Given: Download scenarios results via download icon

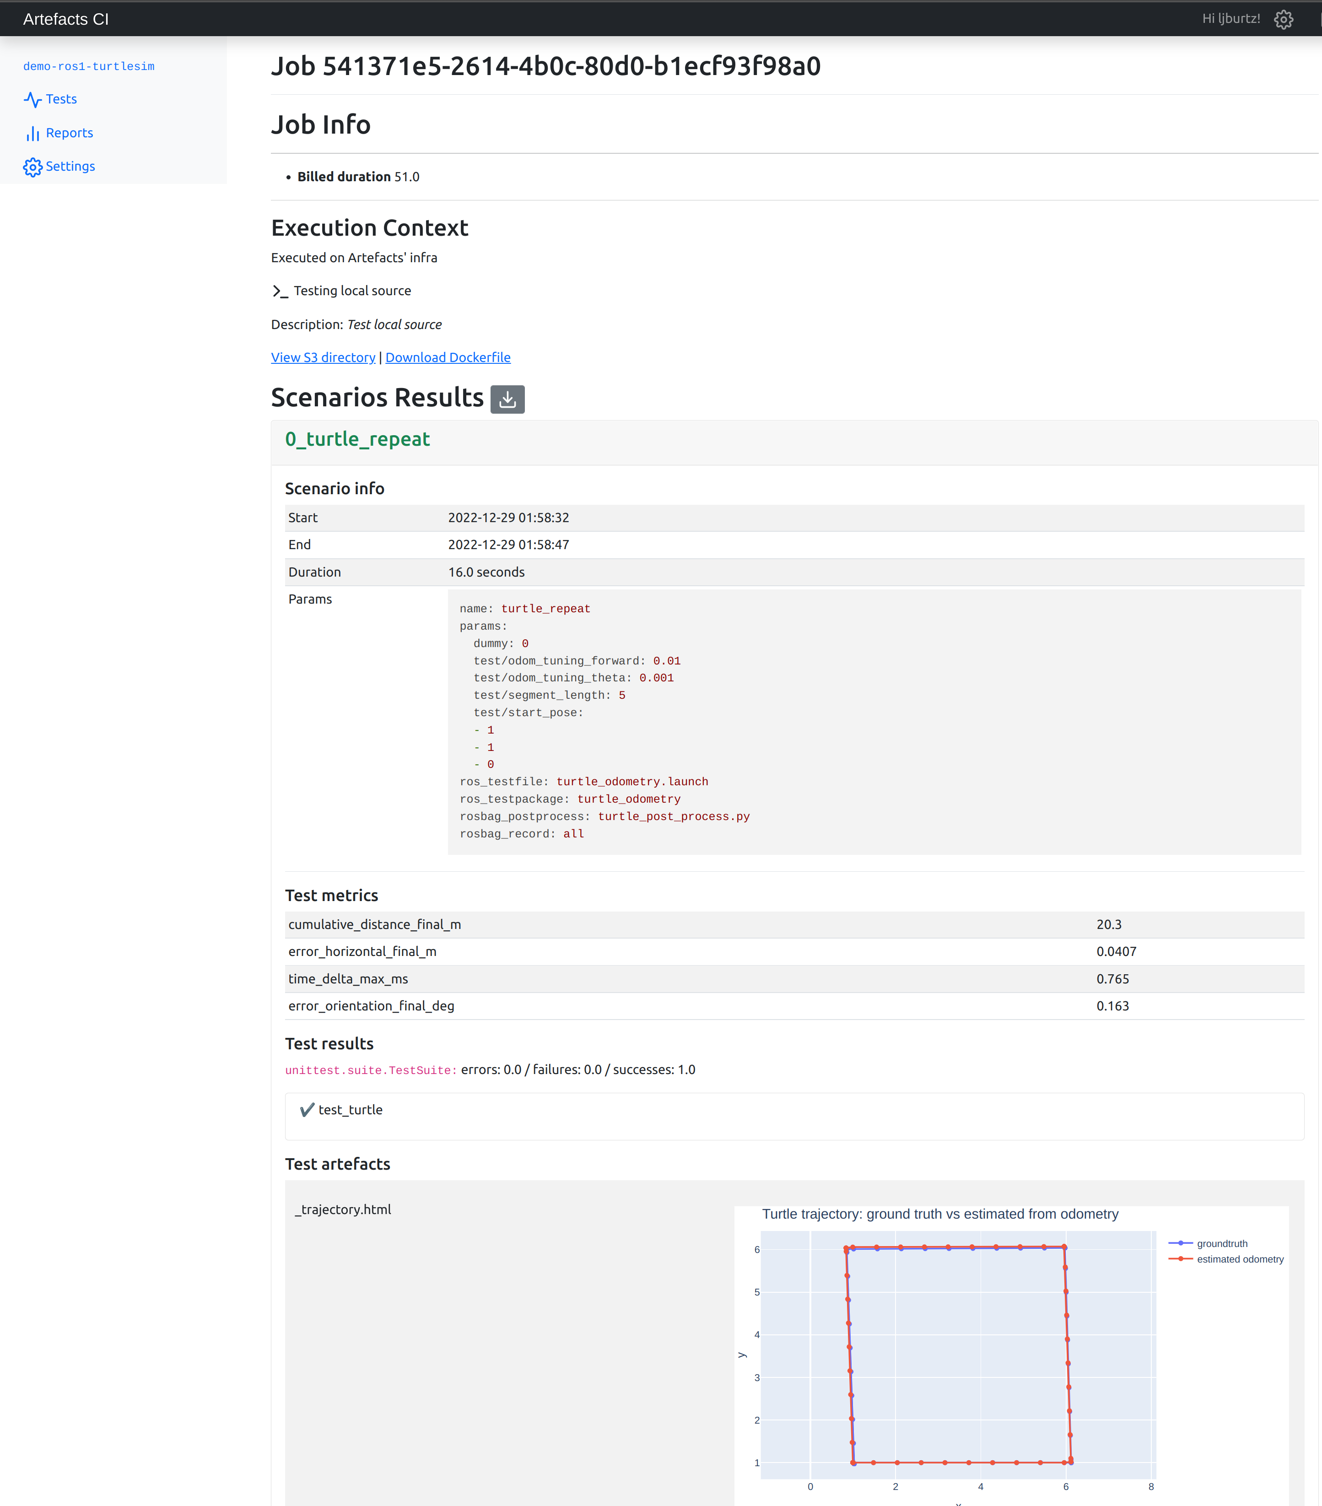Looking at the screenshot, I should click(x=508, y=399).
